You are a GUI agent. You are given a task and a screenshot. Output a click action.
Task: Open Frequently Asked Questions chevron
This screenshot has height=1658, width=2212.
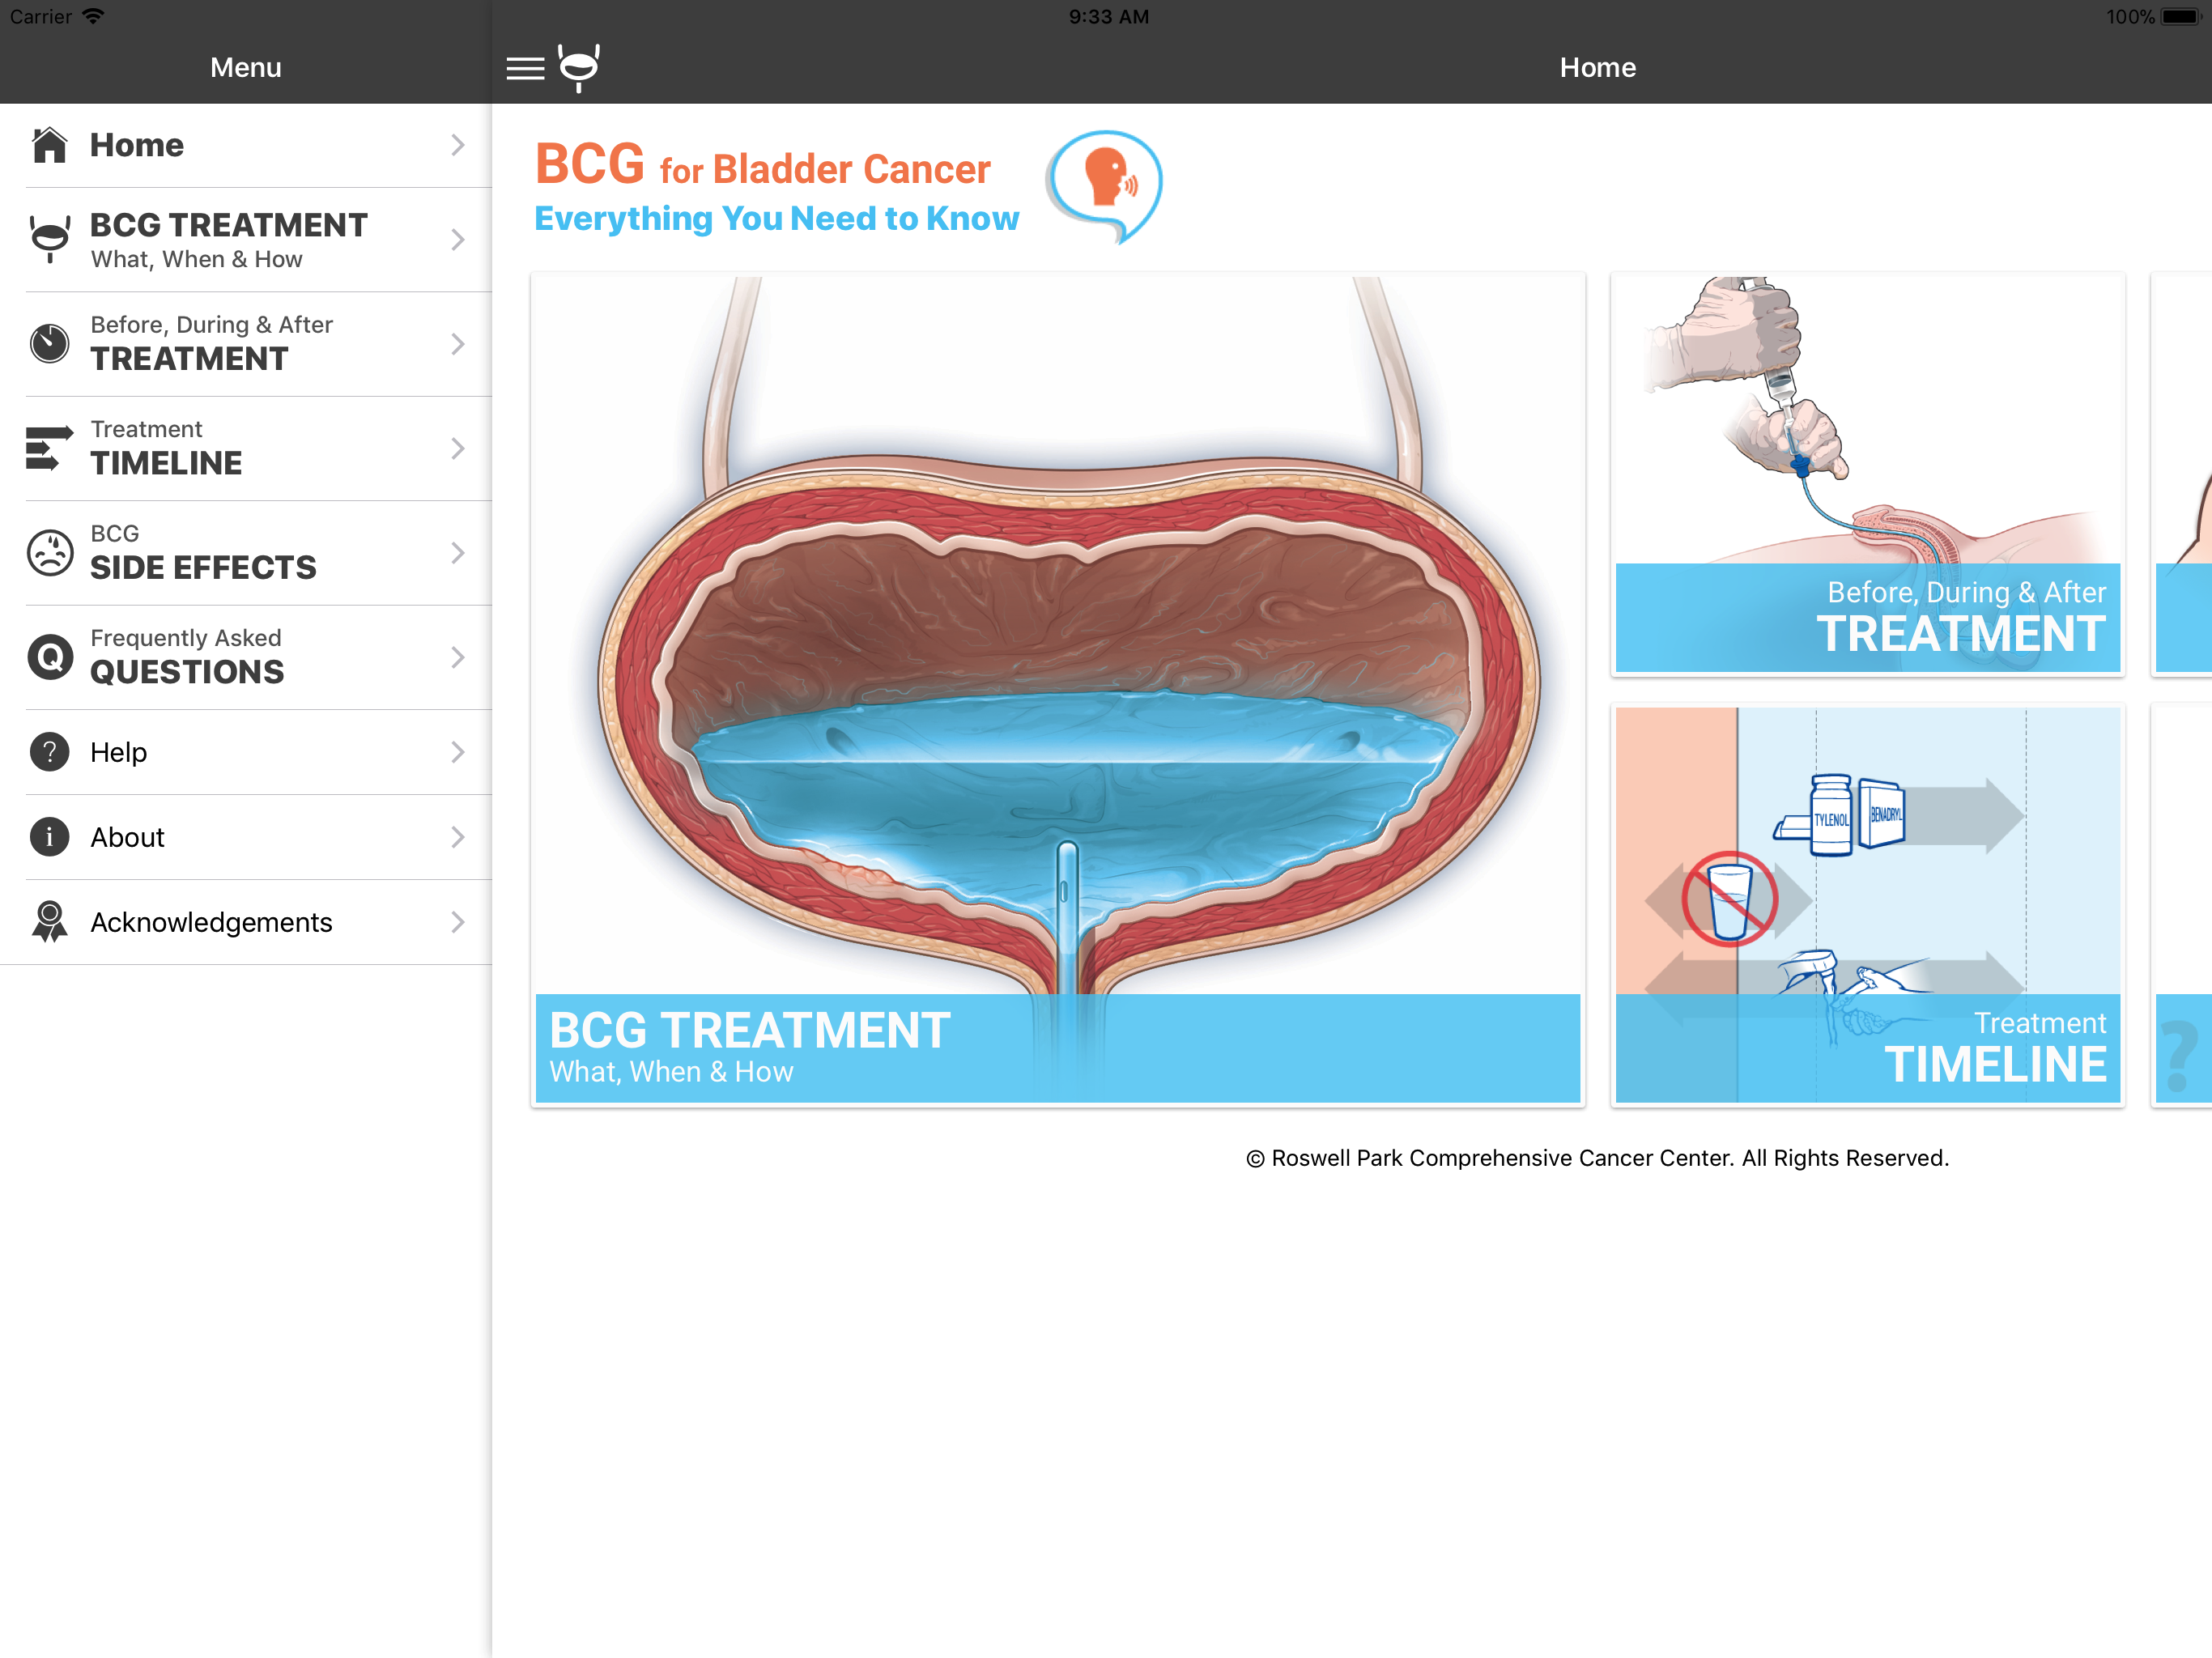pyautogui.click(x=458, y=657)
